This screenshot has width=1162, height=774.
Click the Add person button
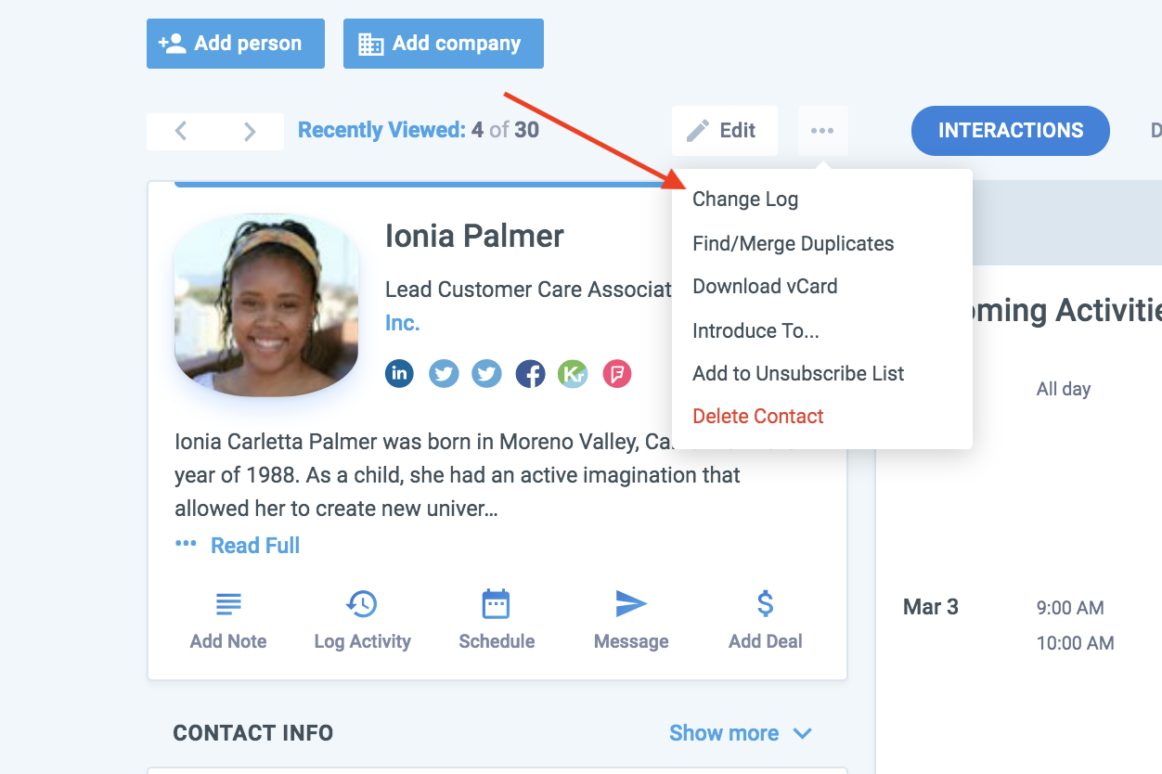236,44
